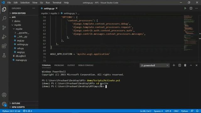The image size is (201, 113).
Task: Expand the OPEN EDITORS section
Action: [x=19, y=13]
